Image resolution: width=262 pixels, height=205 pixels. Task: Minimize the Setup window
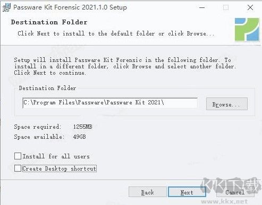coord(202,7)
